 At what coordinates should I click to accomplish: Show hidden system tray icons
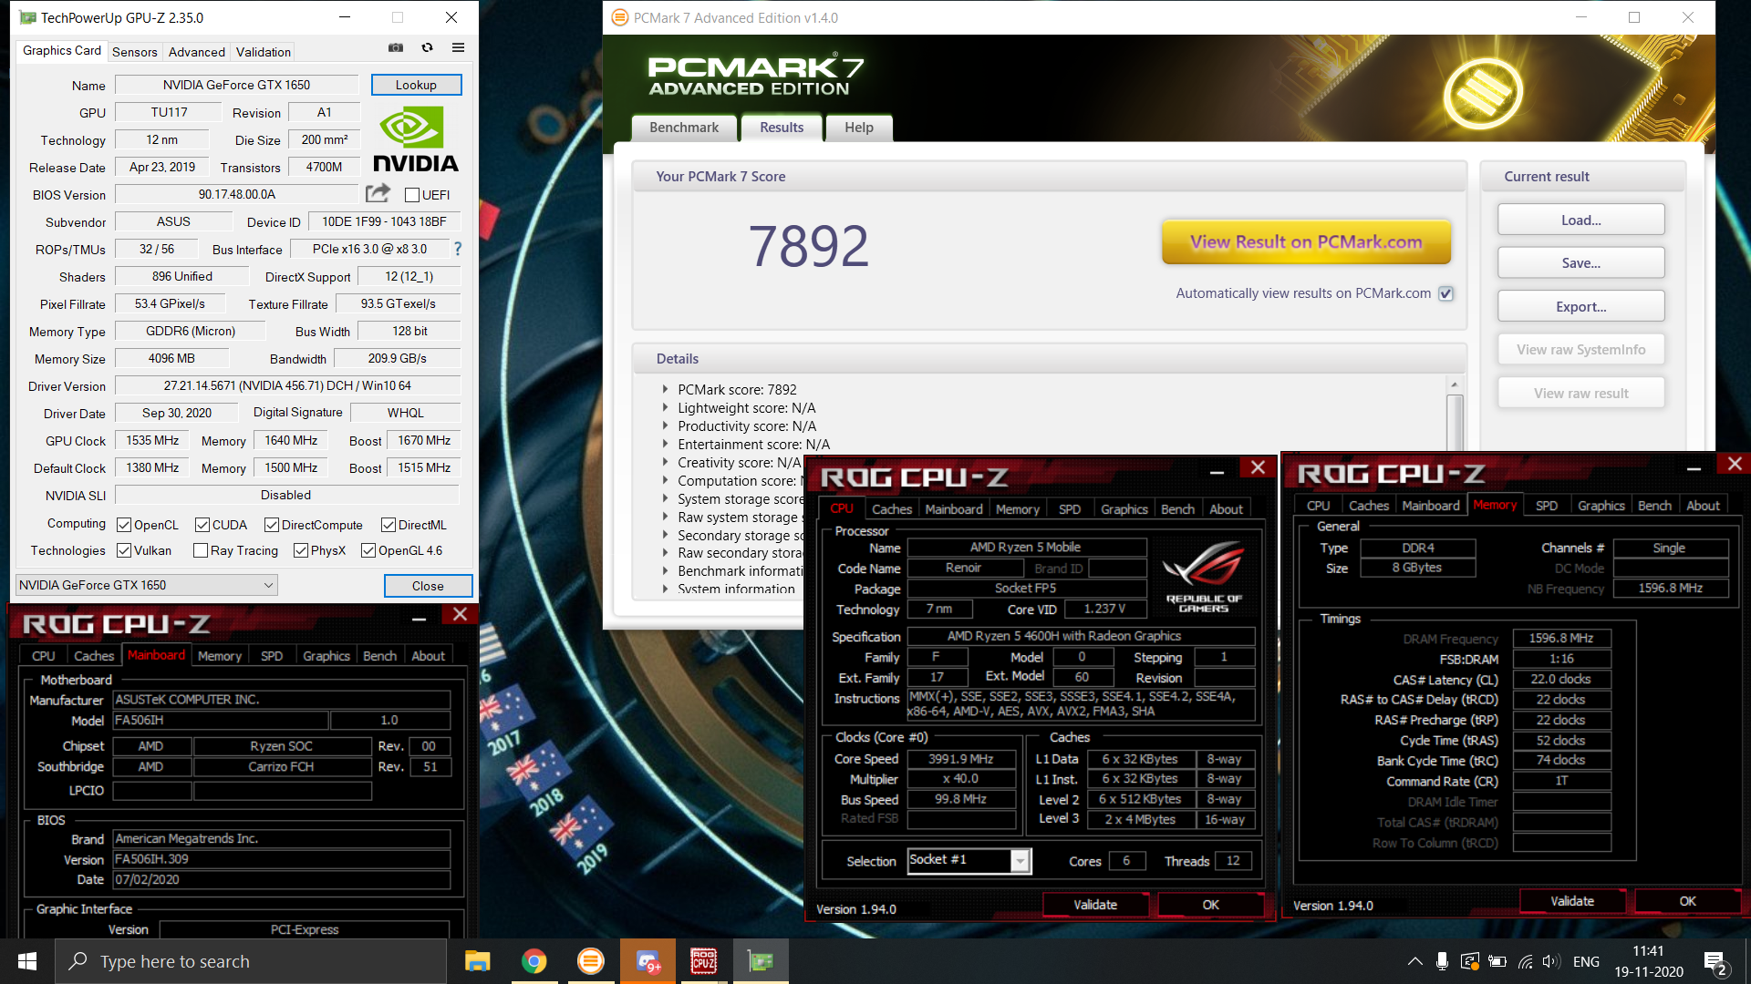coord(1414,961)
